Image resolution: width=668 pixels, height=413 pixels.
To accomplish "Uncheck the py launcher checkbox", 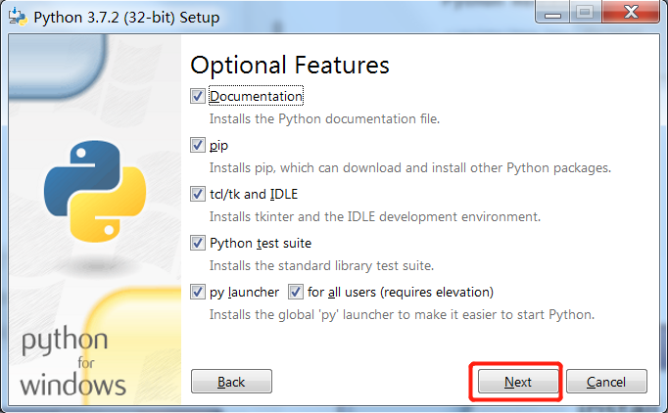I will coord(197,292).
